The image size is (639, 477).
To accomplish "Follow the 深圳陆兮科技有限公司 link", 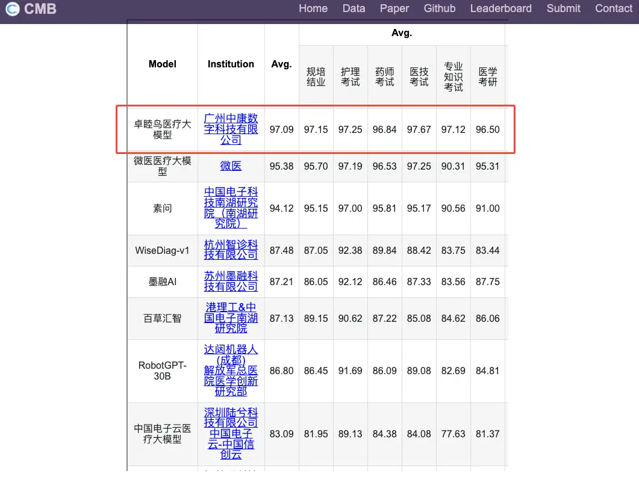I will (x=231, y=417).
